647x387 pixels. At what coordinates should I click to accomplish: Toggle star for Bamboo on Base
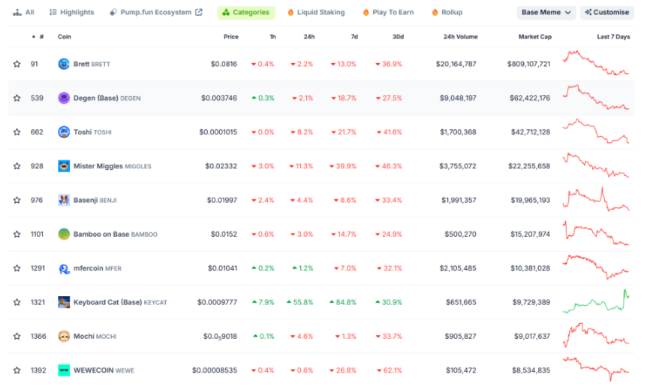coord(17,234)
